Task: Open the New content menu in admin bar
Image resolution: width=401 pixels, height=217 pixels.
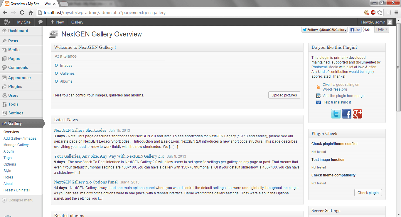Action: tap(57, 22)
